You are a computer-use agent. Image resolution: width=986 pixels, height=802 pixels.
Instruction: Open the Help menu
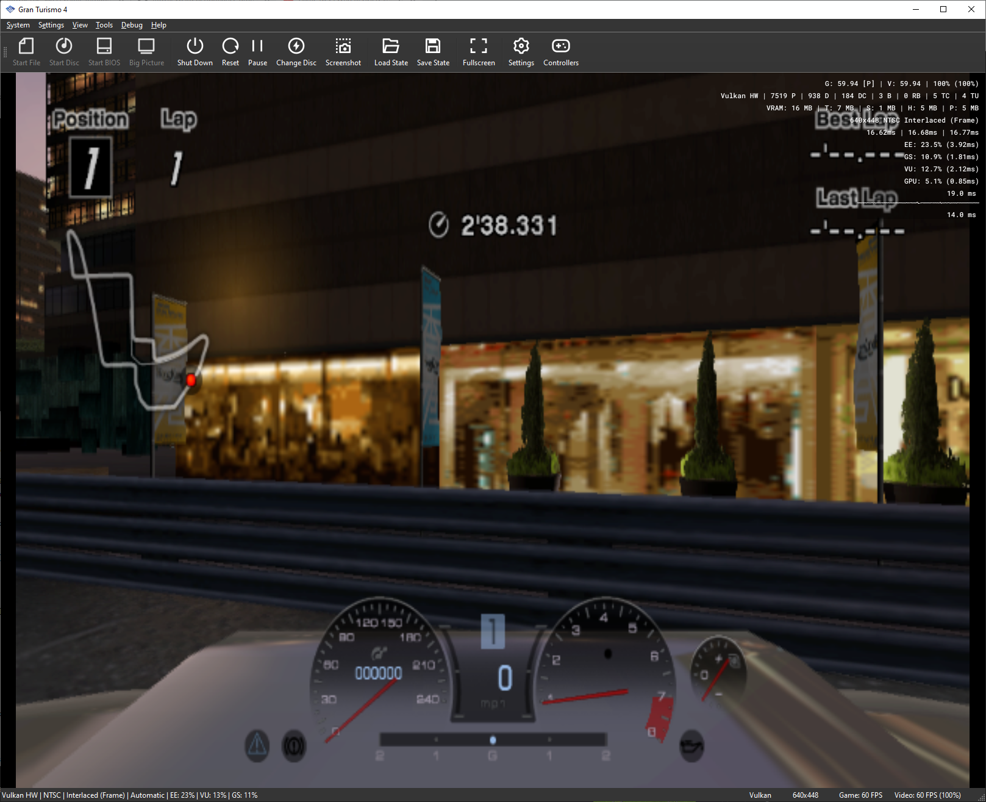click(159, 25)
